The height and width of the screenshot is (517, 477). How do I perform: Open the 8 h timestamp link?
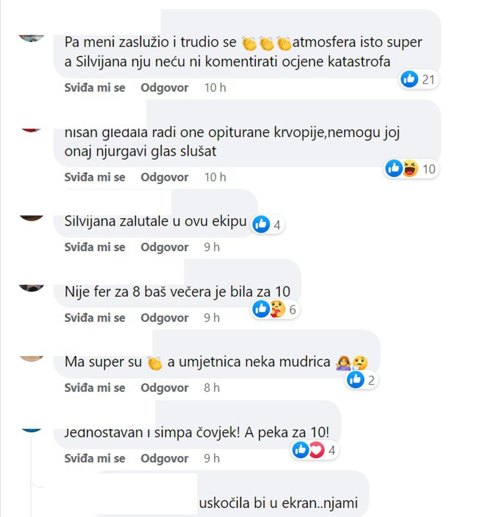click(x=212, y=388)
